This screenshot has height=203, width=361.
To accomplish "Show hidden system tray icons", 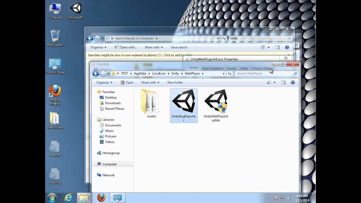I will pos(270,198).
